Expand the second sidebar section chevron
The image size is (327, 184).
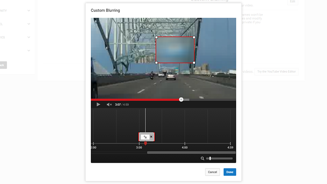click(x=29, y=24)
